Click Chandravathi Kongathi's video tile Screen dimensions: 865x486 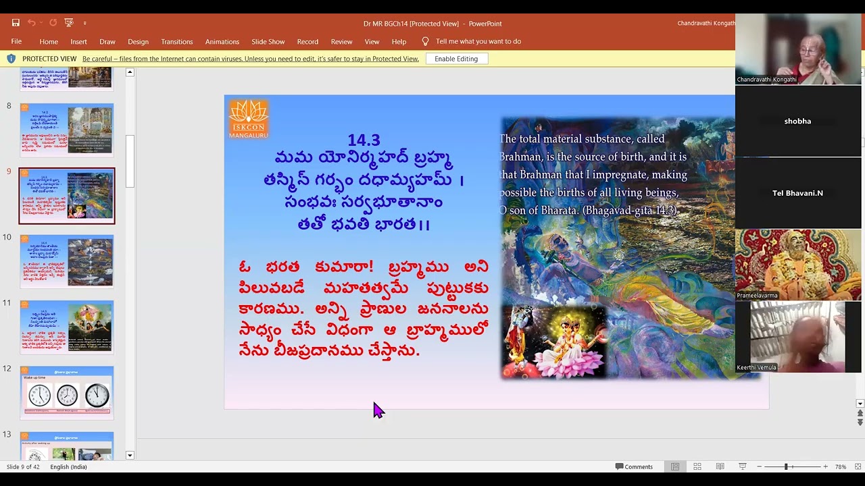click(x=798, y=49)
